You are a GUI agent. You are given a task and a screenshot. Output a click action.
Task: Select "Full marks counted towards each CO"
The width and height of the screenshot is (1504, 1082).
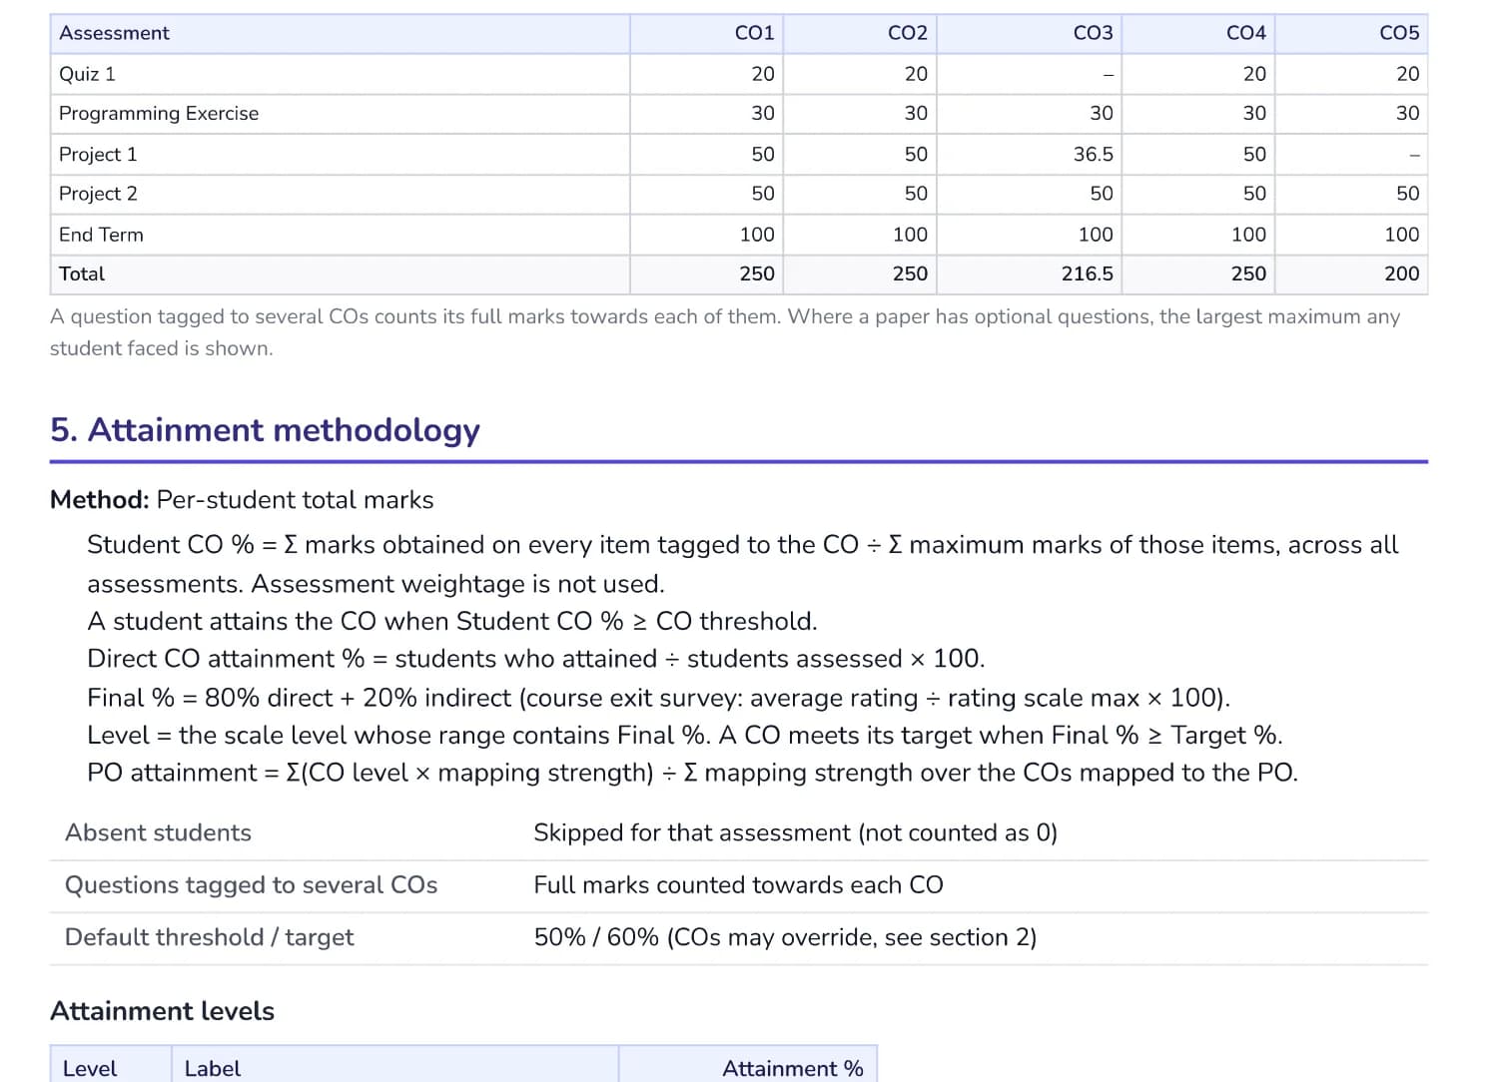pyautogui.click(x=738, y=885)
